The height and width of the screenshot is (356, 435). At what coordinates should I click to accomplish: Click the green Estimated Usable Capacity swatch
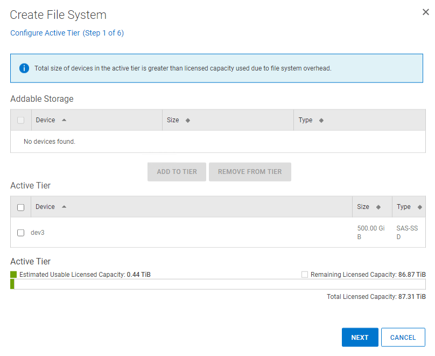point(13,275)
